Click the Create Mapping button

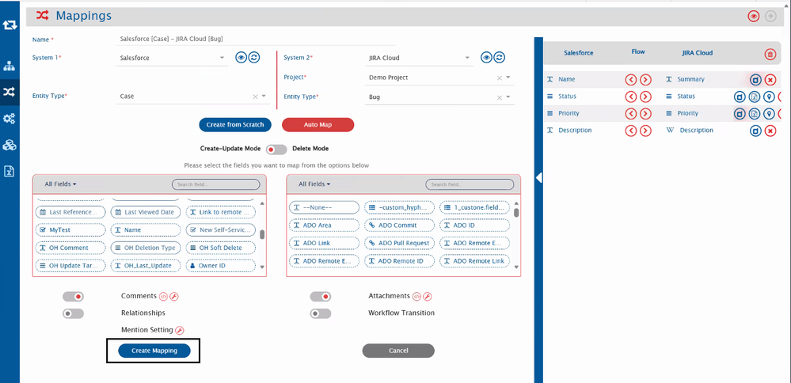coord(154,351)
